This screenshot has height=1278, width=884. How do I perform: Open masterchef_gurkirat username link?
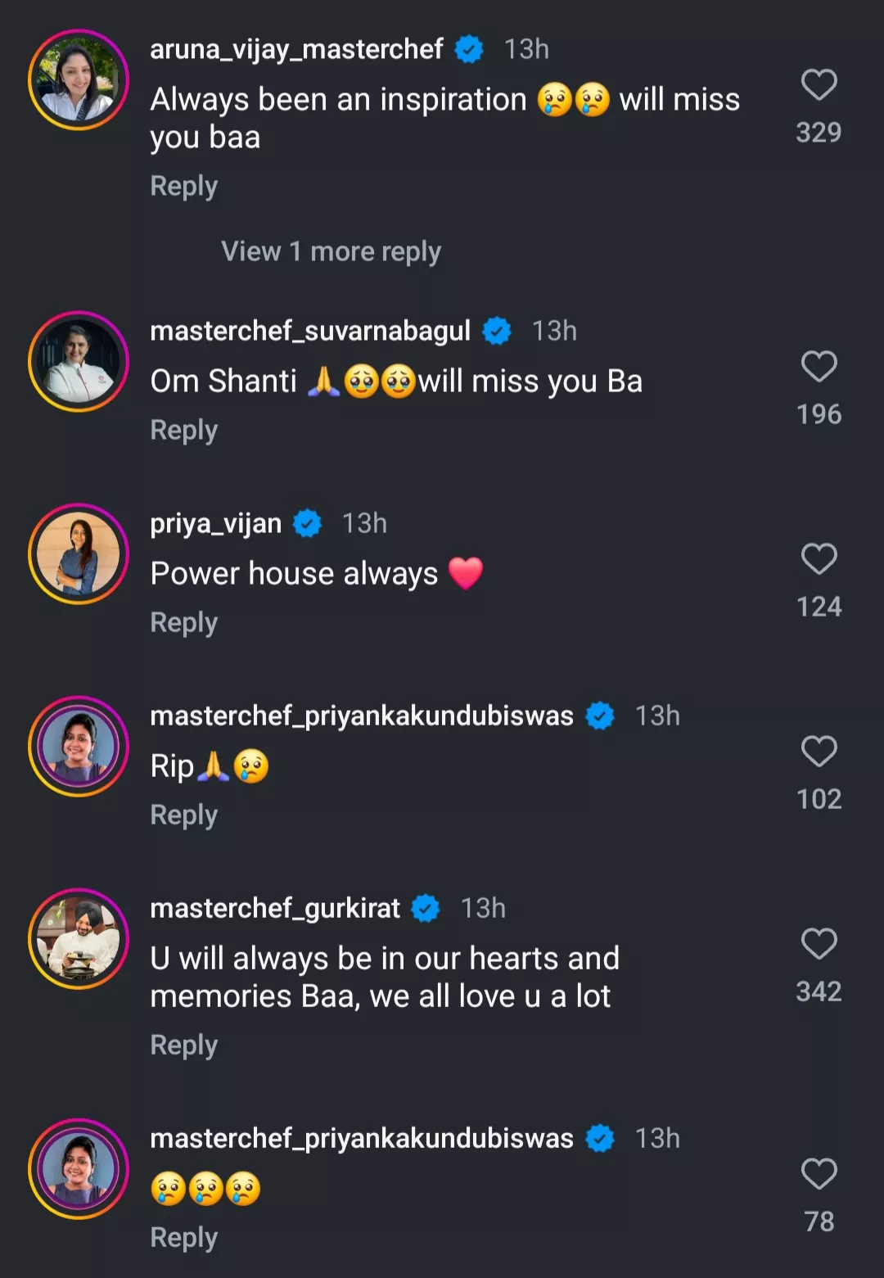[275, 908]
